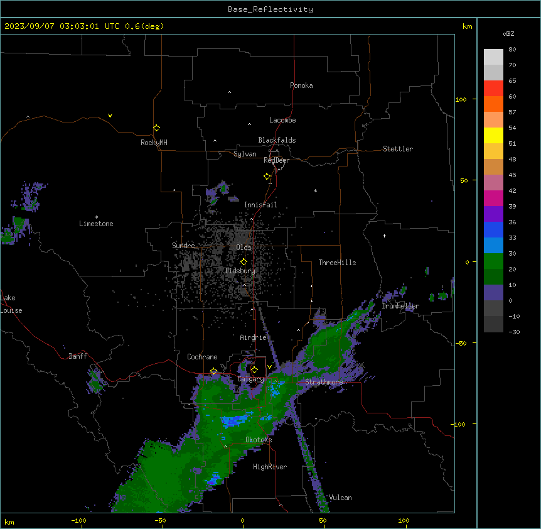Viewport: 541px width, 529px height.
Task: Click the Base_Reflectivity title
Action: coord(270,9)
